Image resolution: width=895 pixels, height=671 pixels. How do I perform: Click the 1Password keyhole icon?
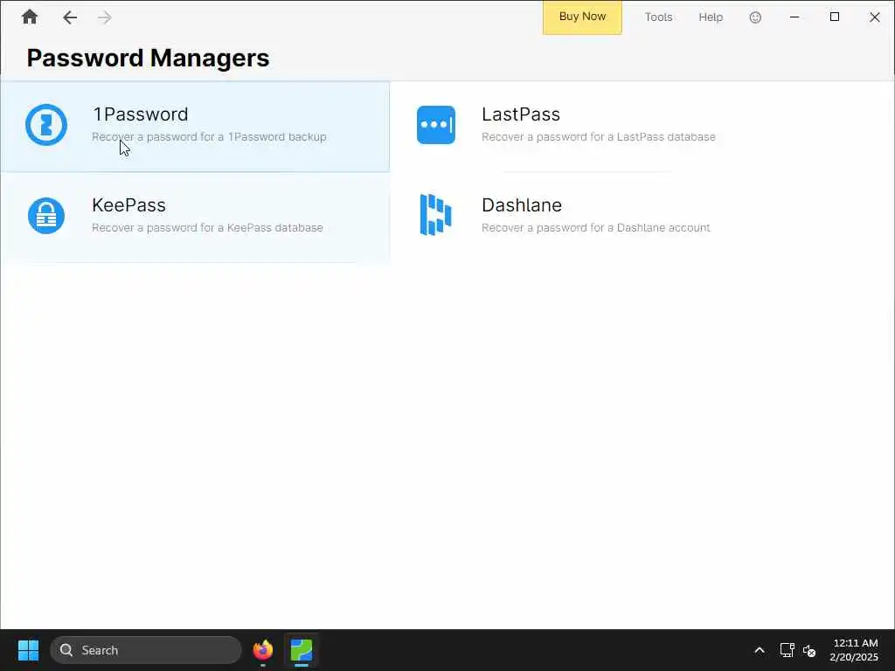point(46,125)
